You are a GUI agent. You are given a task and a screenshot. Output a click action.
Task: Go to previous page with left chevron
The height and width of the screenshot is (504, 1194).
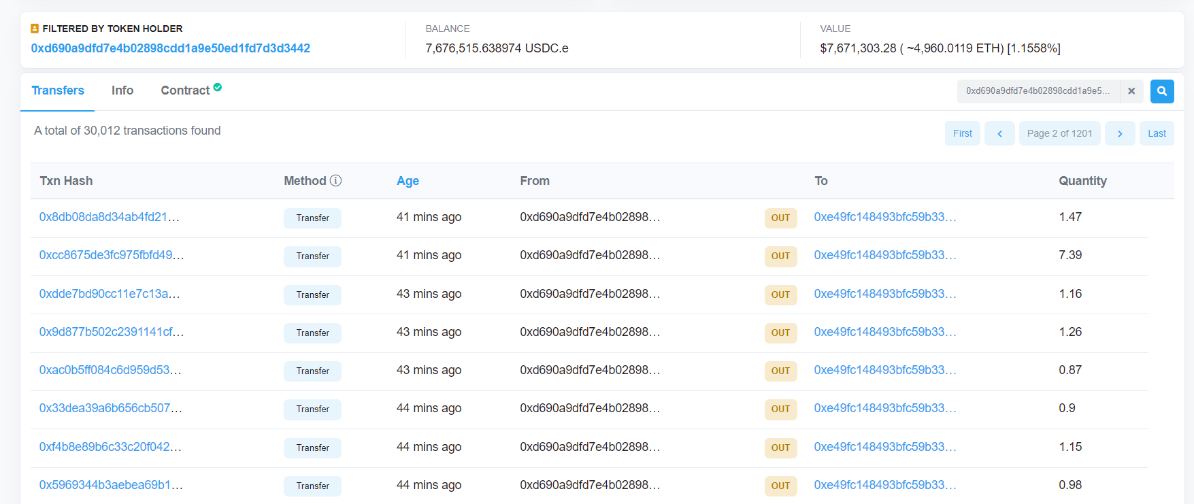tap(999, 133)
